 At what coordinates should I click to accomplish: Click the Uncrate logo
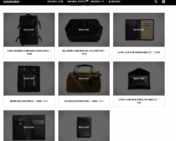click(x=12, y=2)
